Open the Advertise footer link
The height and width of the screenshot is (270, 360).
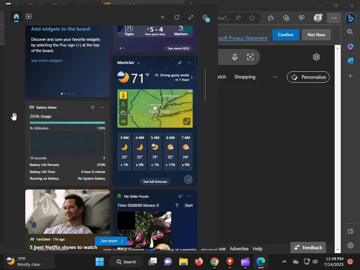tap(239, 249)
